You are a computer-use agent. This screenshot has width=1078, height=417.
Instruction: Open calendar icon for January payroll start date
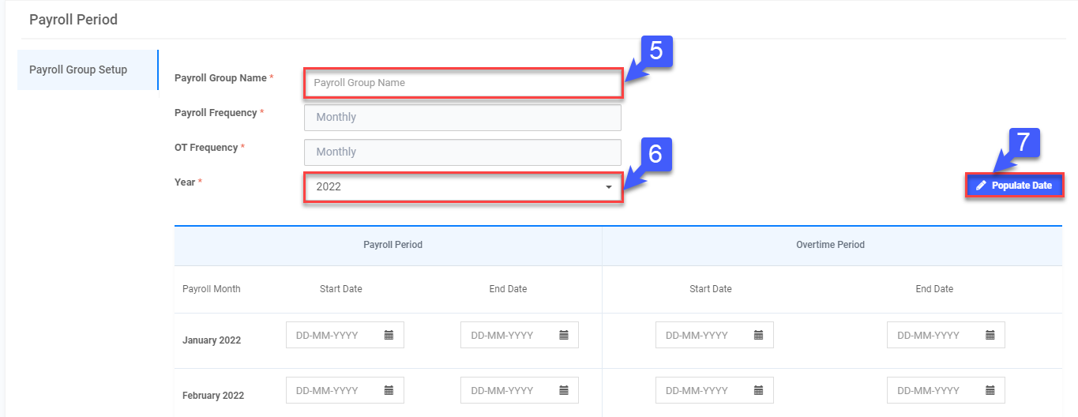pos(389,336)
